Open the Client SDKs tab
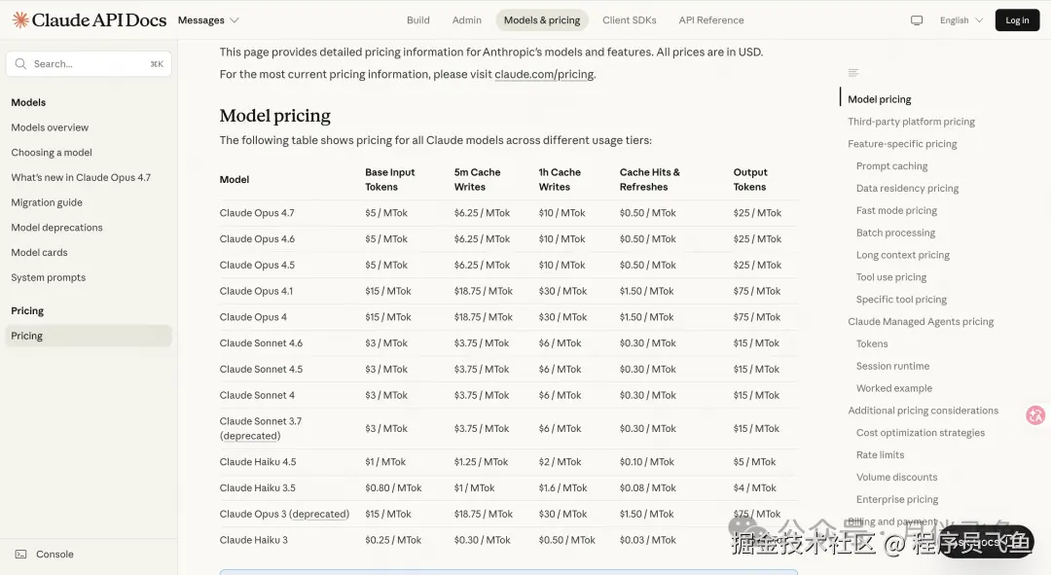The width and height of the screenshot is (1051, 575). click(630, 20)
